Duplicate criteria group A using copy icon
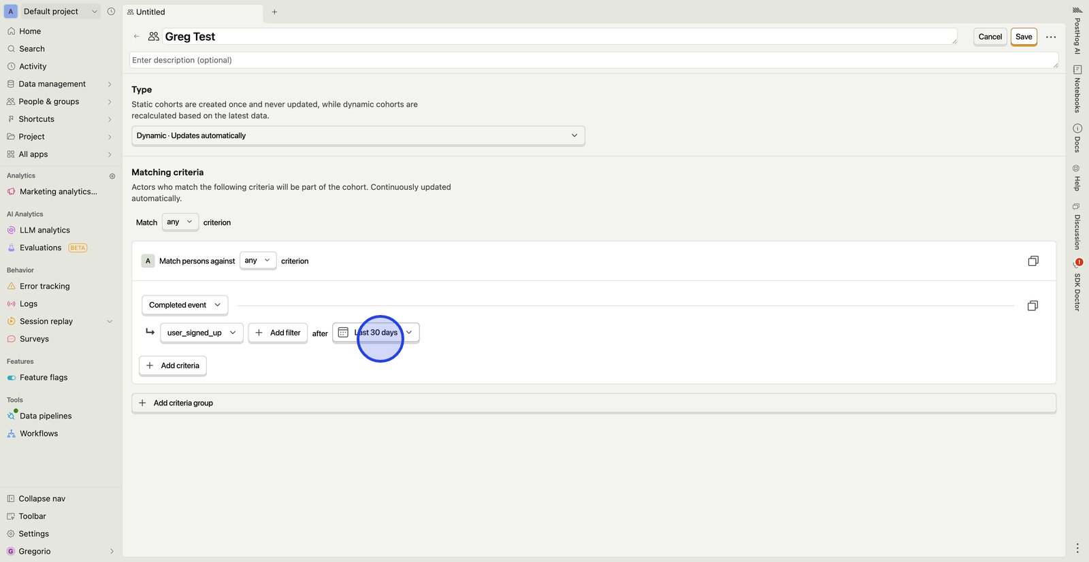This screenshot has width=1089, height=562. (1033, 261)
